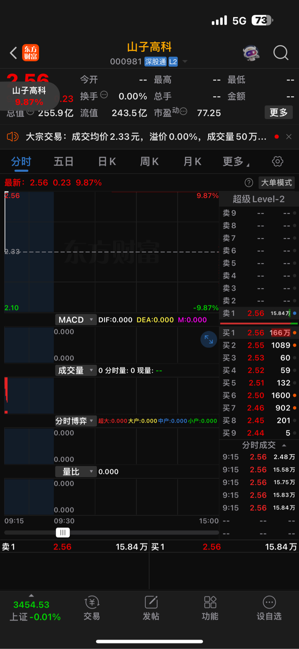The image size is (299, 649).
Task: Switch to the 周K tab
Action: 149,161
